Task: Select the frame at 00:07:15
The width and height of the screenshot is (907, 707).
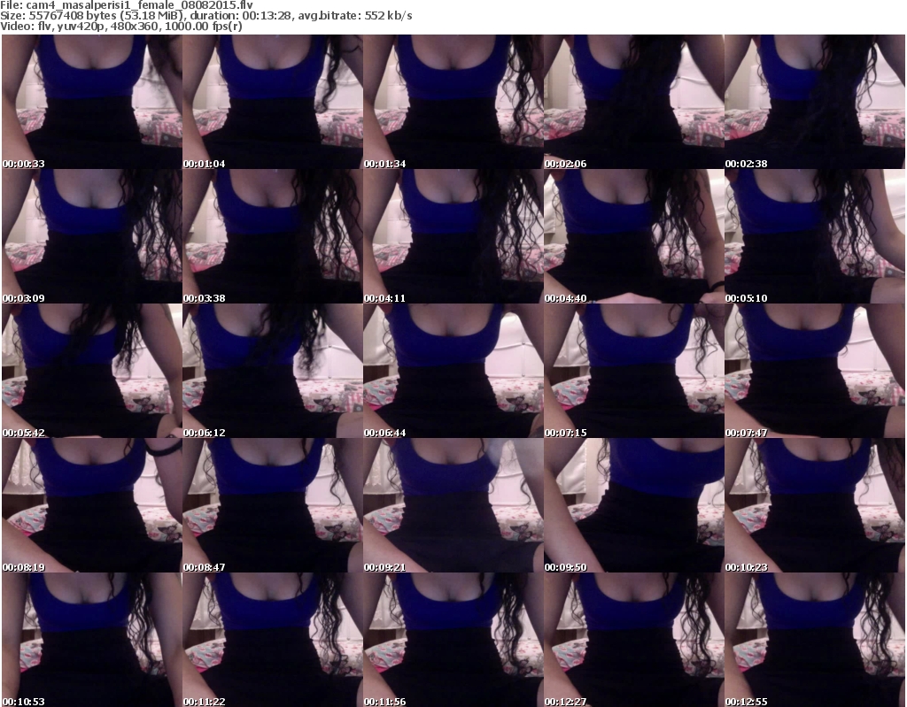Action: pyautogui.click(x=634, y=371)
